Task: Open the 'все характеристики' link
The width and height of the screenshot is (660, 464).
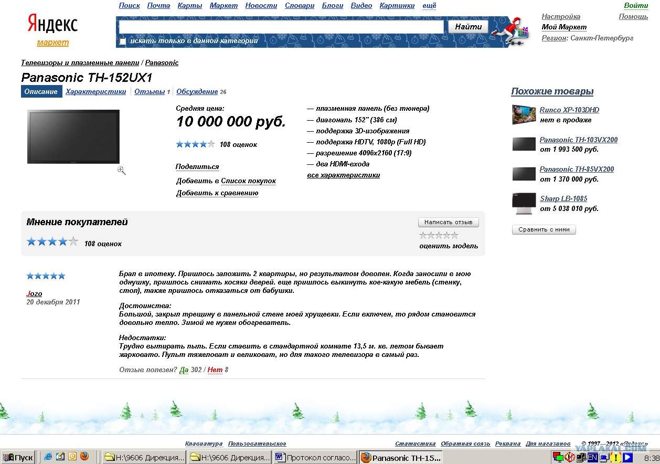Action: pos(344,175)
